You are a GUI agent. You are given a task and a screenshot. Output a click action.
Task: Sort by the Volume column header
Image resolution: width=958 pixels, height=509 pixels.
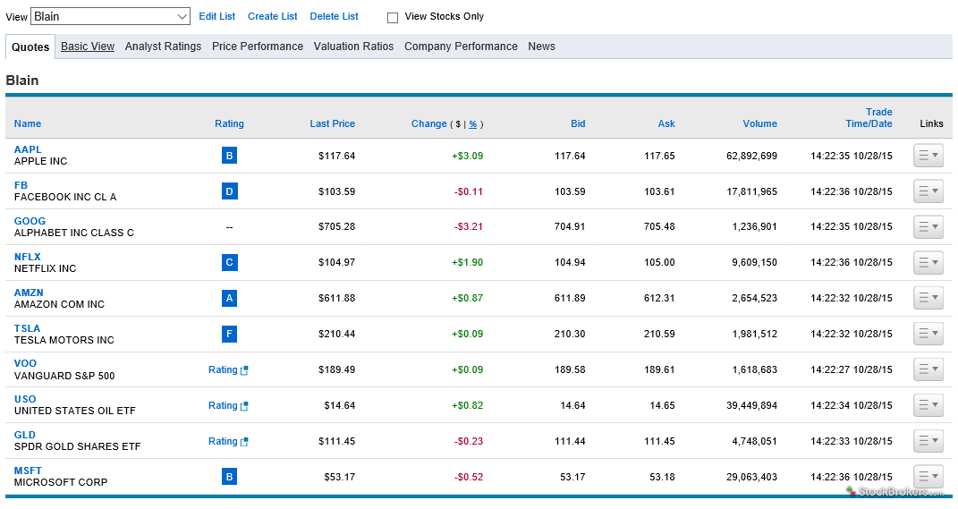click(760, 123)
